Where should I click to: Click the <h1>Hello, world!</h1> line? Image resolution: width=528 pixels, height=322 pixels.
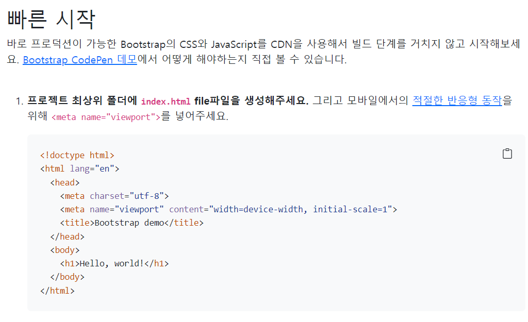tap(114, 263)
